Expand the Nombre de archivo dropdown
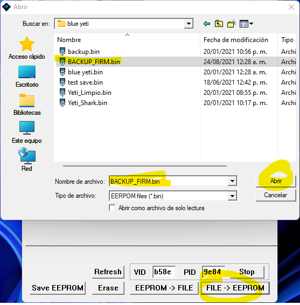The image size is (300, 305). [x=232, y=181]
